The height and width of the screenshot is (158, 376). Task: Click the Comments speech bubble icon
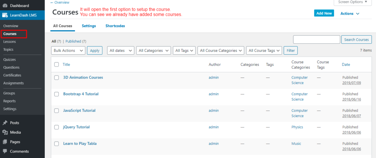[x=5, y=151]
